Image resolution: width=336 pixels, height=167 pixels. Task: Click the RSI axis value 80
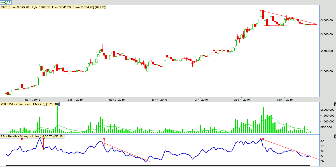323,142
